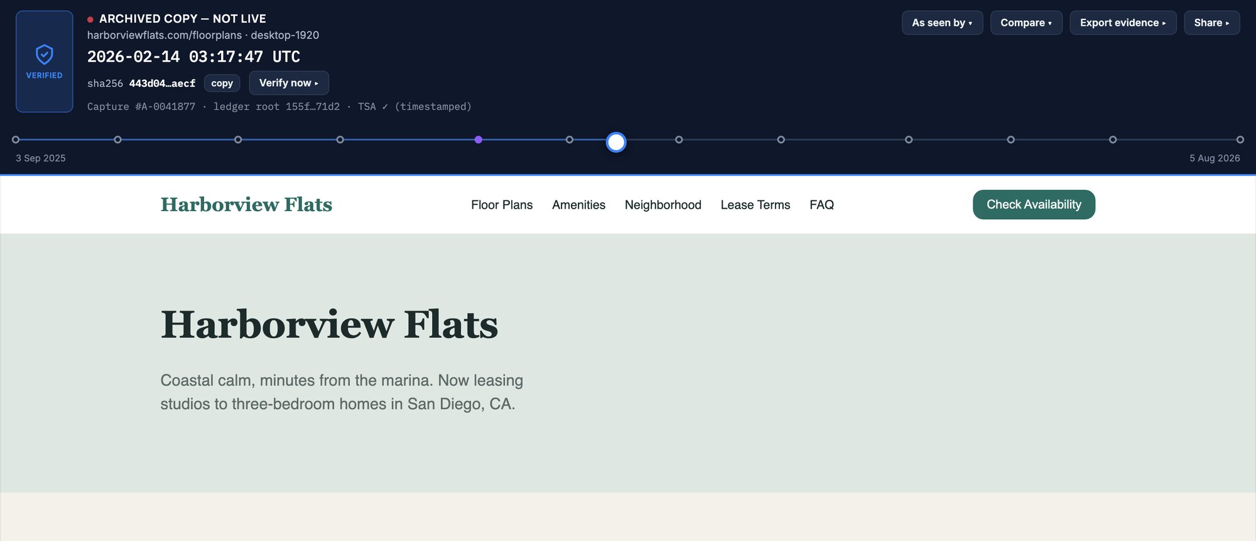
Task: Click the hash value 443d04…aecf
Action: pos(162,83)
